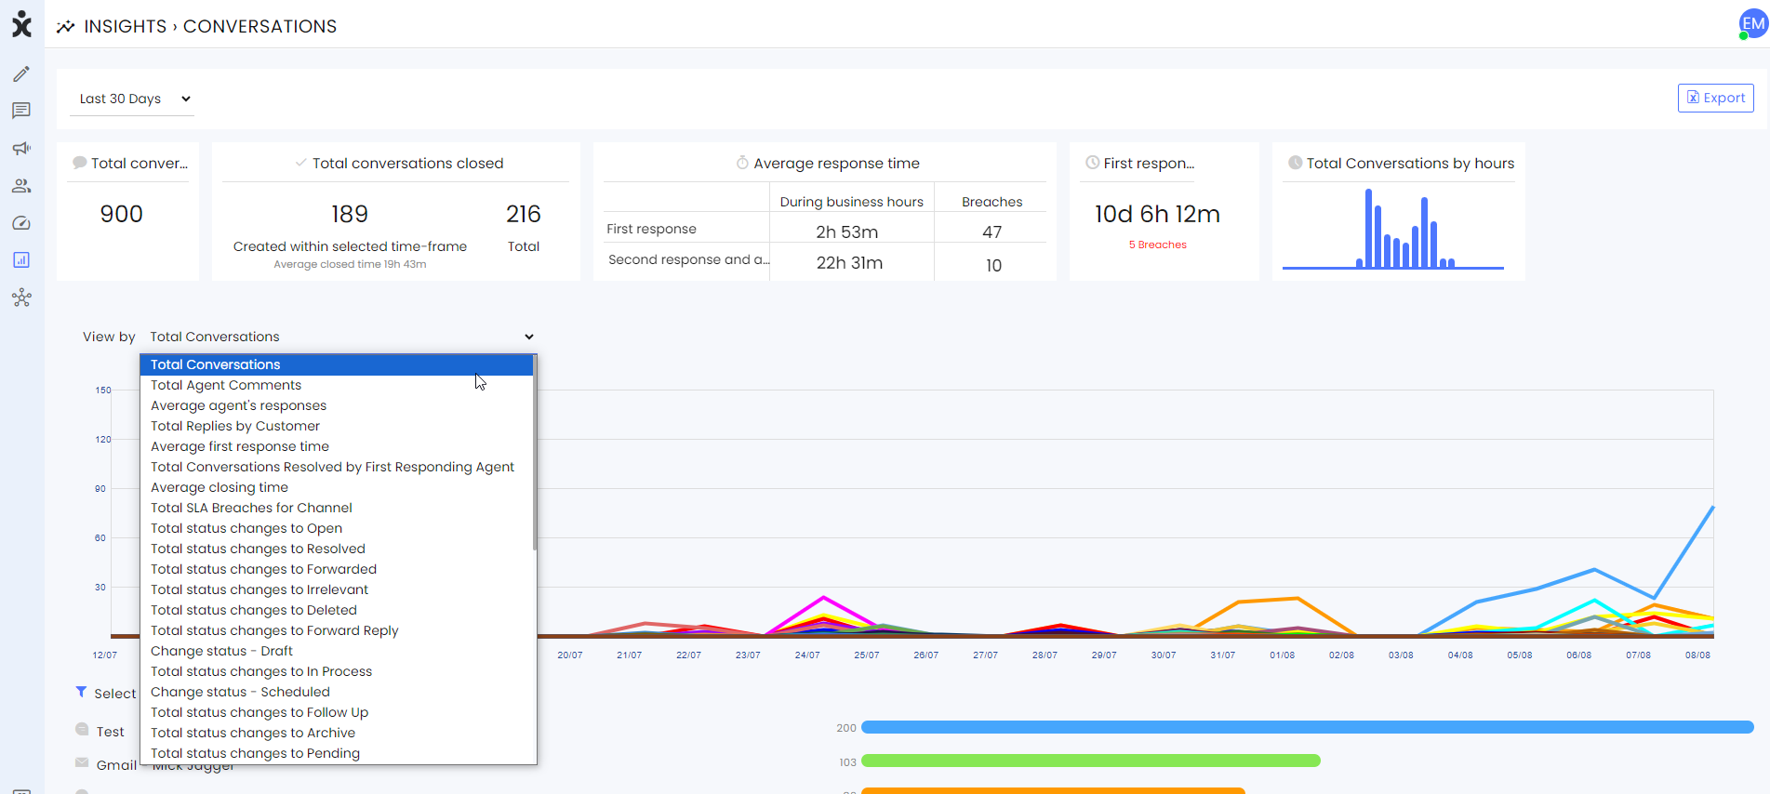Image resolution: width=1770 pixels, height=794 pixels.
Task: Open the dashboard gauge icon in sidebar
Action: click(x=21, y=223)
